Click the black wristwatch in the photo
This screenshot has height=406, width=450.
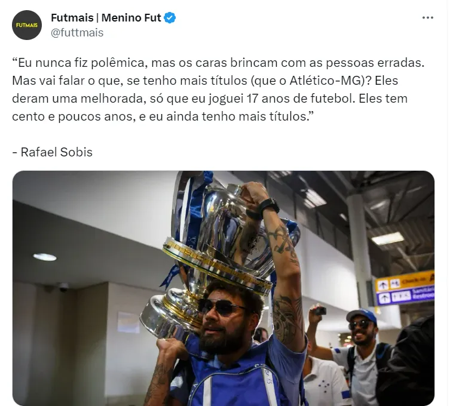(x=269, y=206)
